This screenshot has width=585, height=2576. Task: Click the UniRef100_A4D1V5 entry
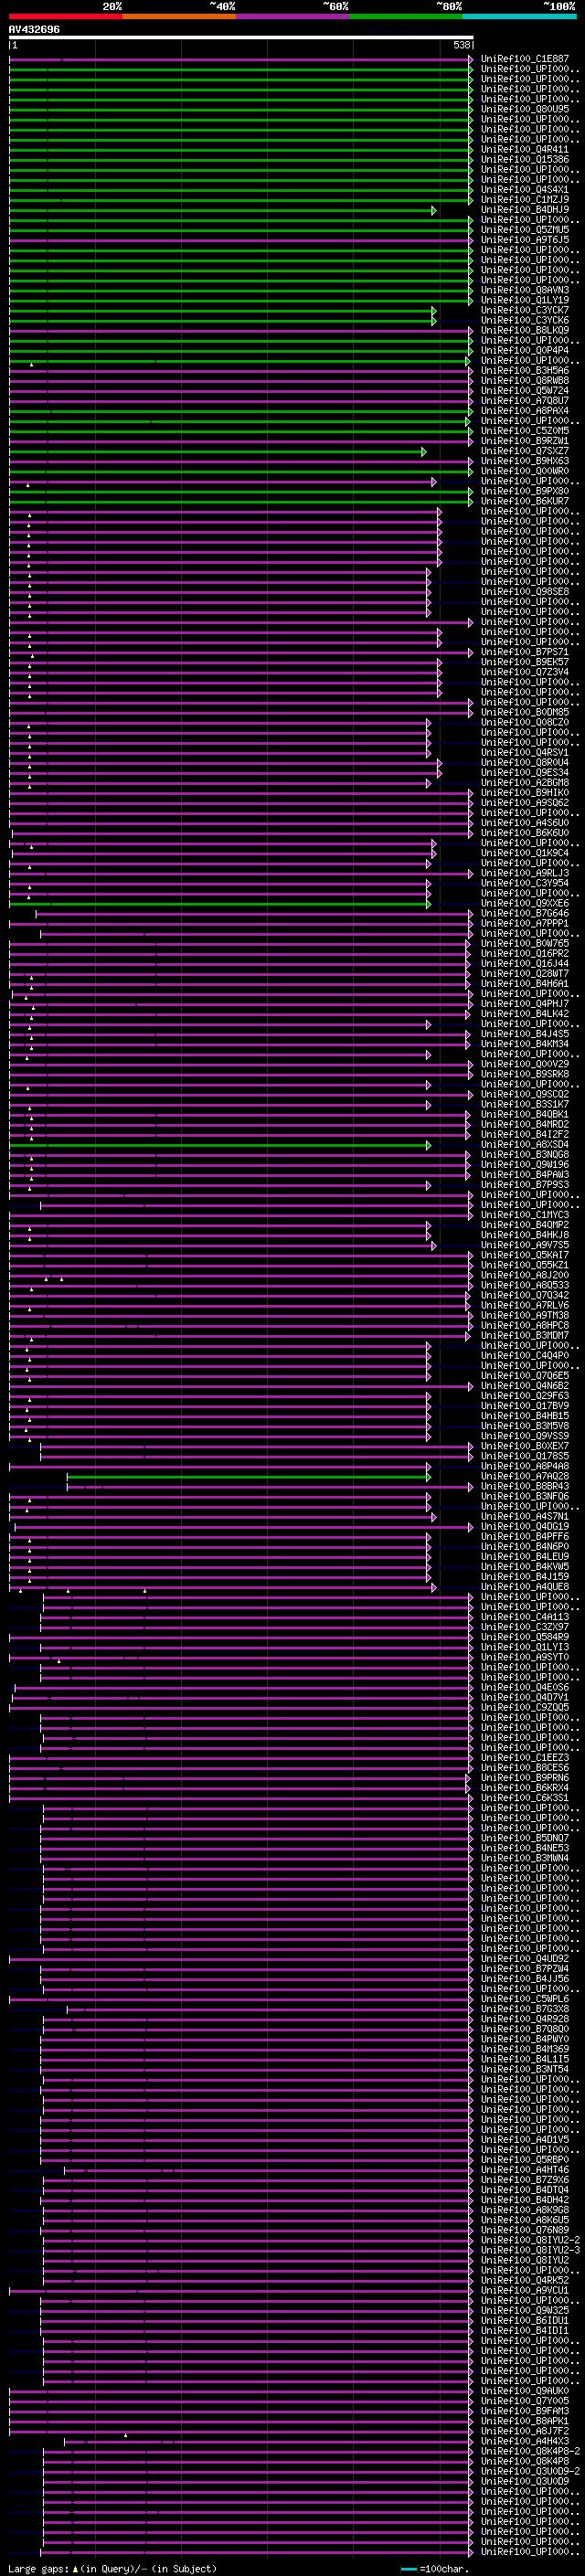click(525, 2140)
